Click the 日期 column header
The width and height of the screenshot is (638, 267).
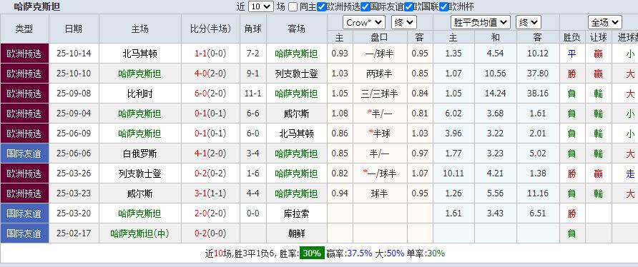74,29
